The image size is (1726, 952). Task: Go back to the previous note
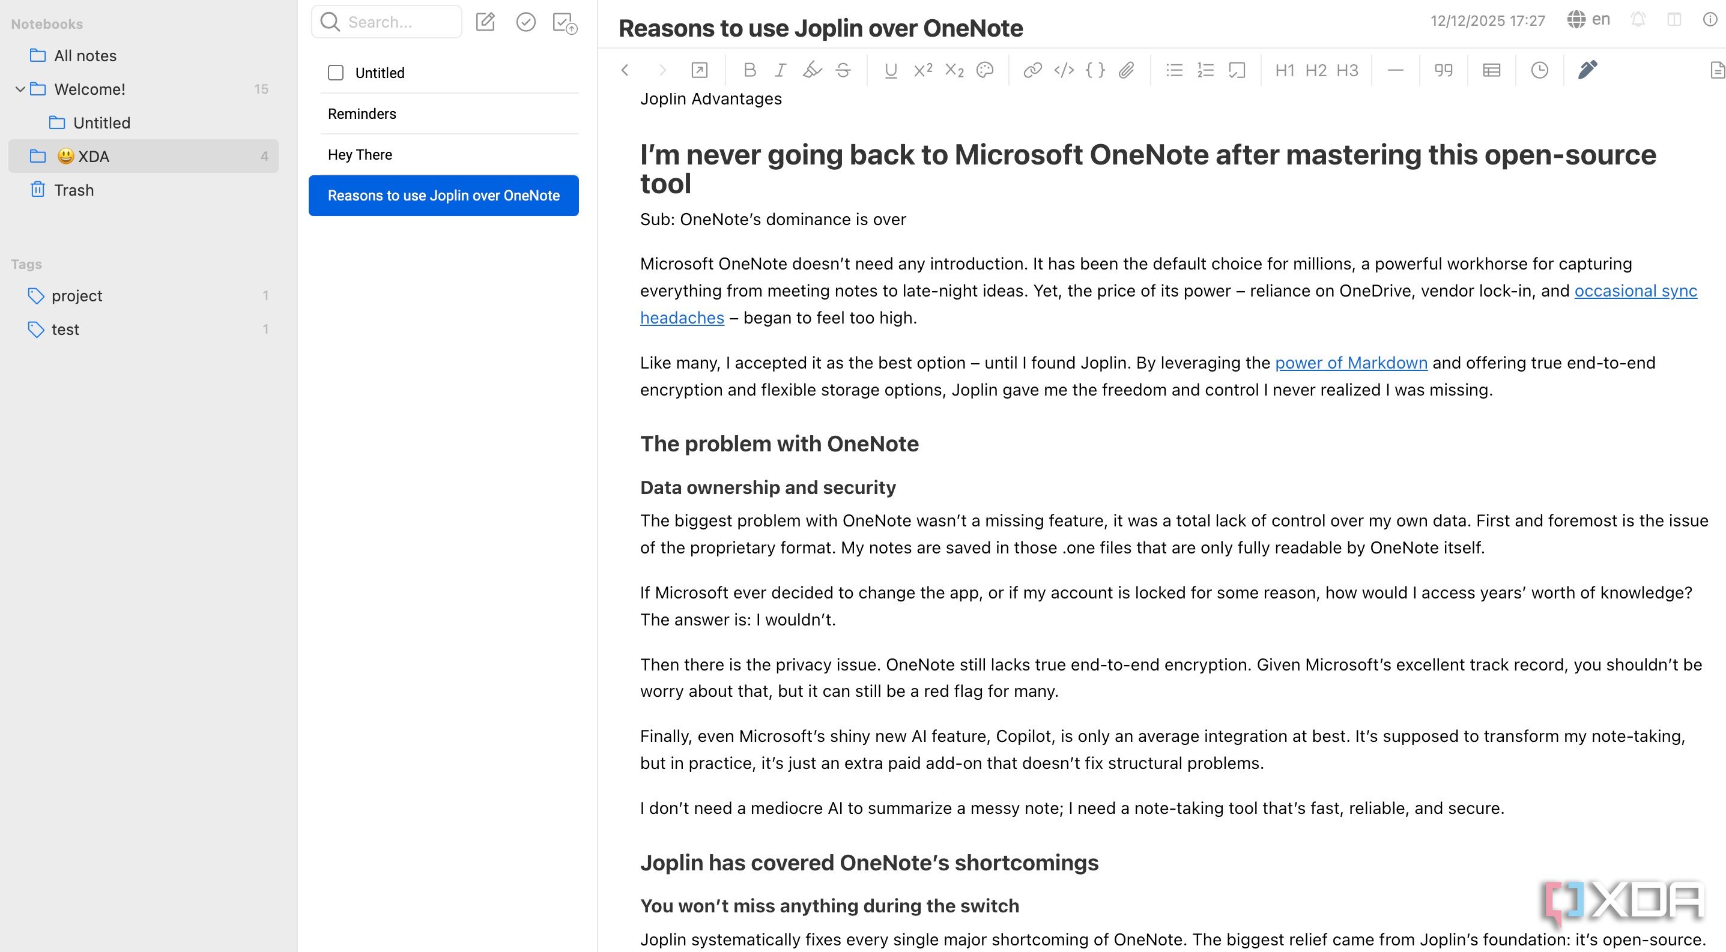tap(625, 70)
